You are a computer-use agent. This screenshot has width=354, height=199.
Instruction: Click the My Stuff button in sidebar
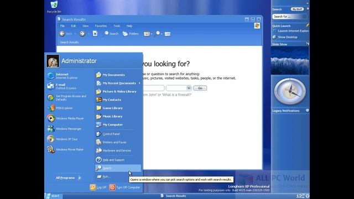[297, 9]
